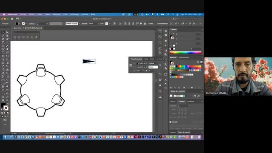This screenshot has height=153, width=272.
Task: Switch to the Symboles tab
Action: coord(190,101)
